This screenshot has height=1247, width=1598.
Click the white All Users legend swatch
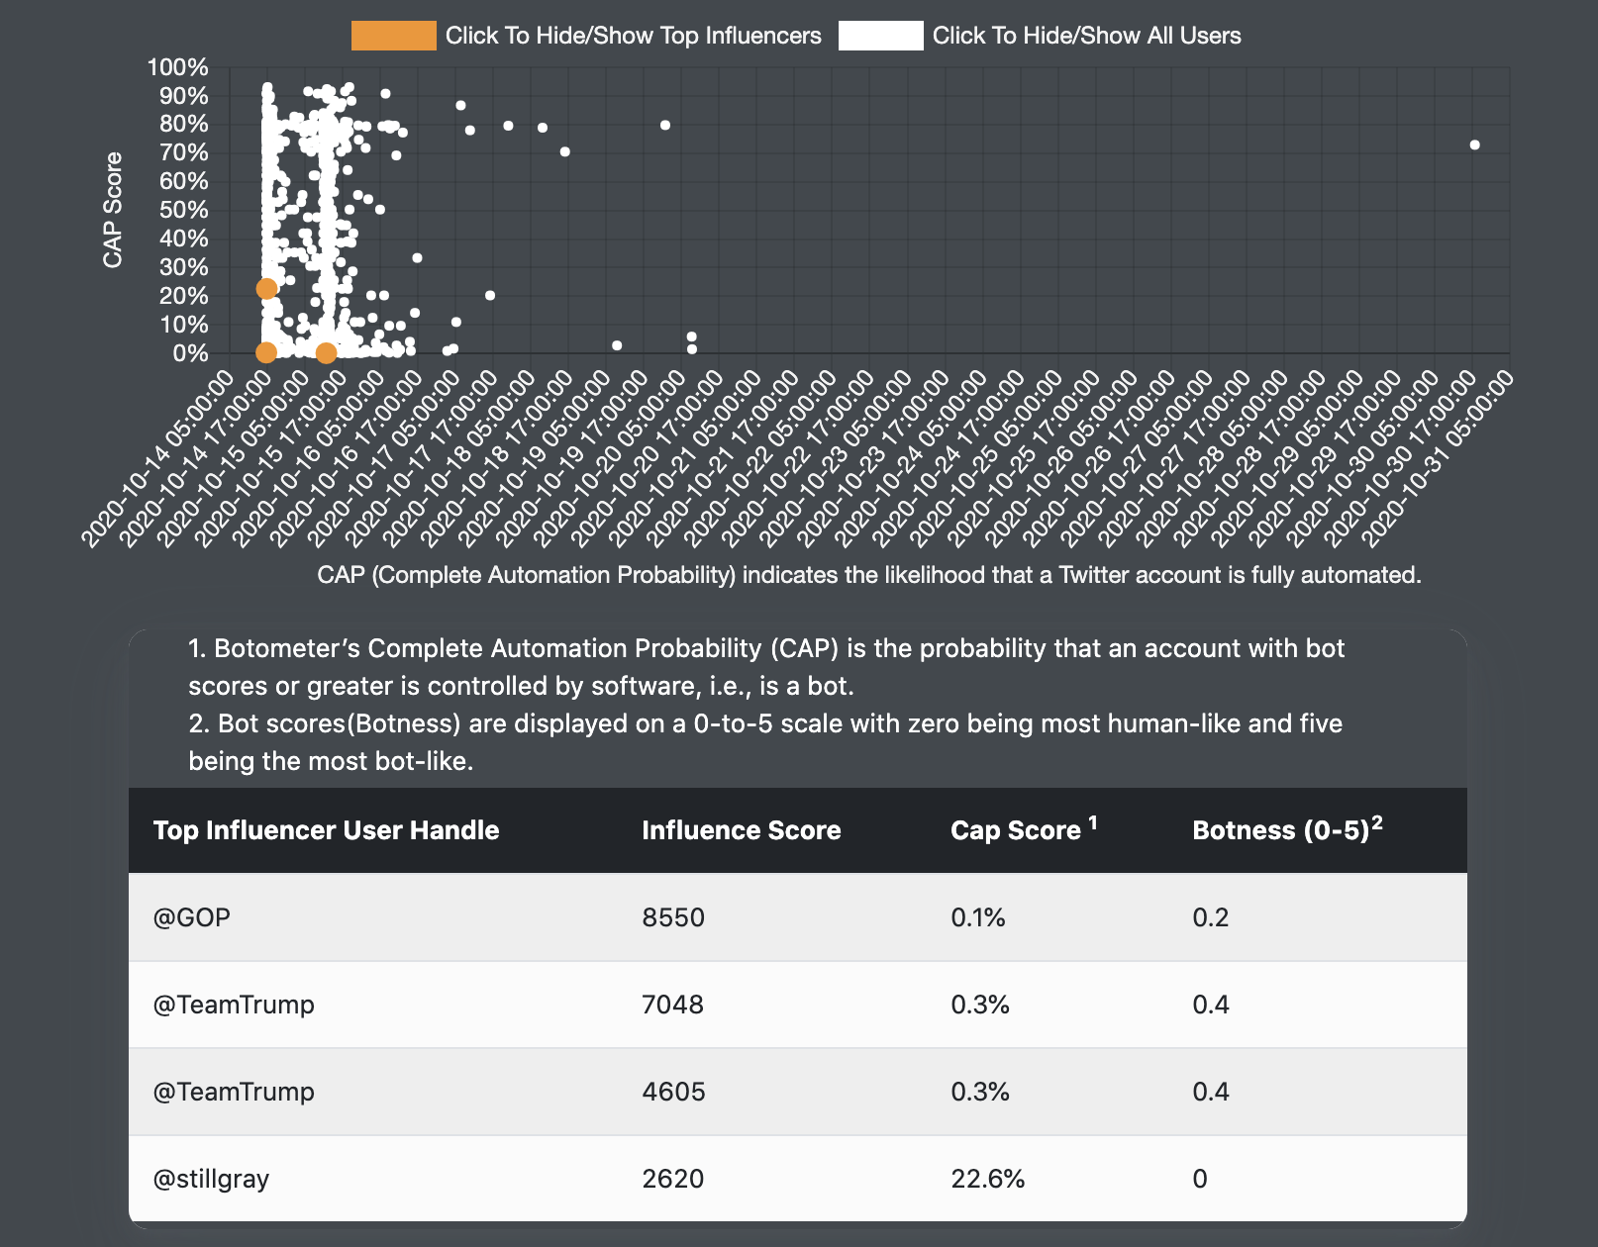tap(880, 36)
